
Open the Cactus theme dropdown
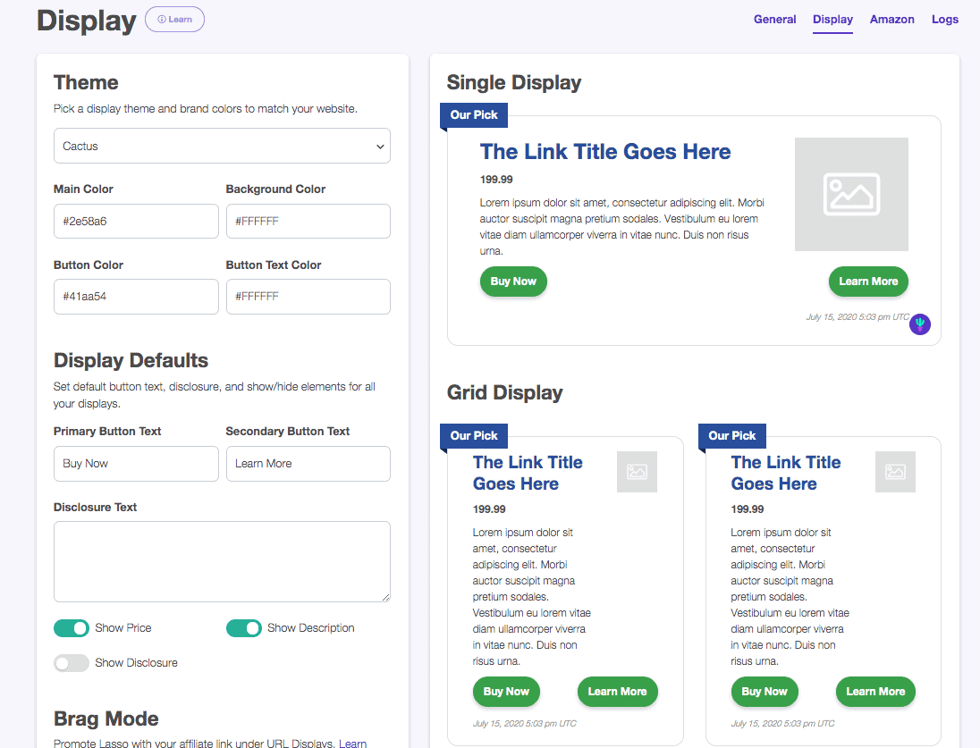click(x=222, y=147)
